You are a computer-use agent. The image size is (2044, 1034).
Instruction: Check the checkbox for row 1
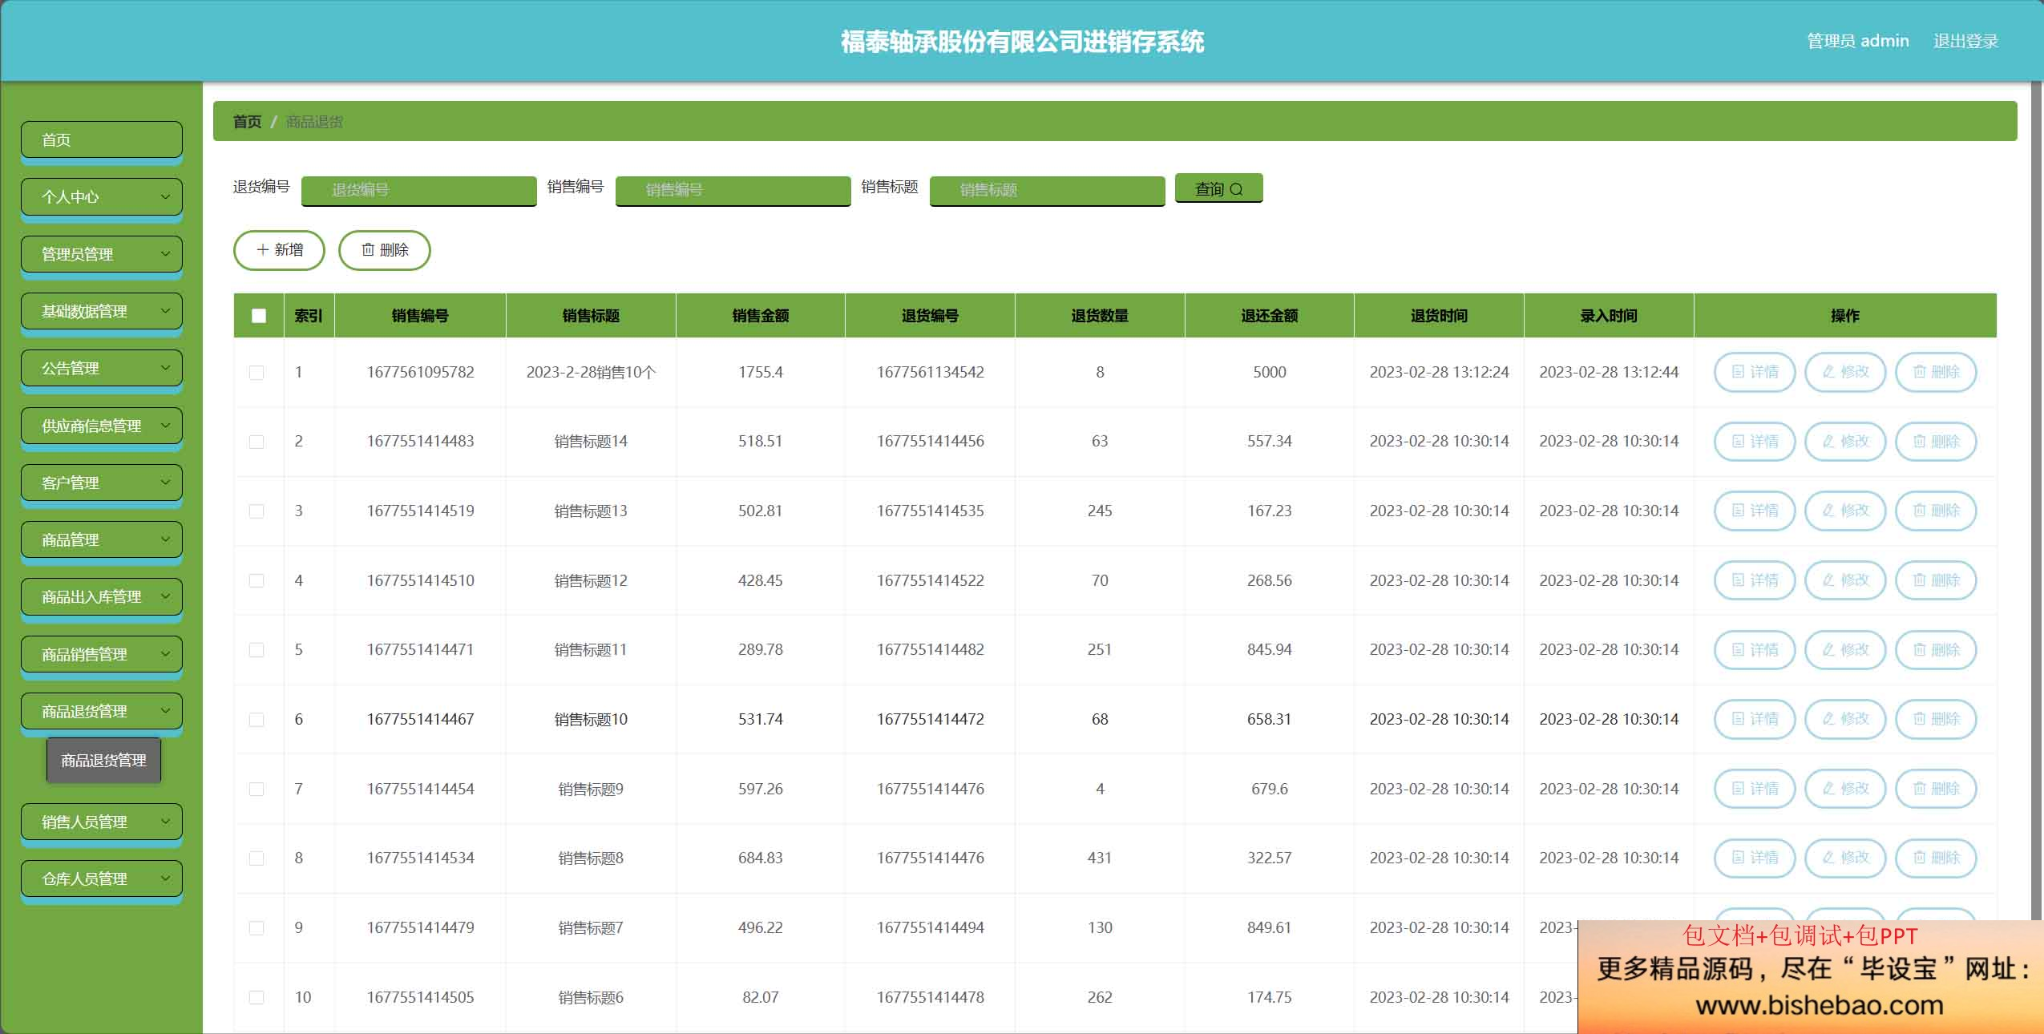(x=257, y=373)
